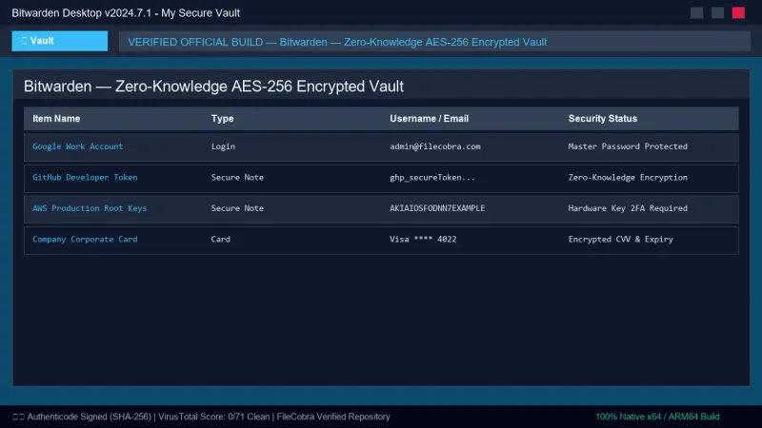Click the Type column header
Screen dimensions: 762x428
click(x=223, y=118)
